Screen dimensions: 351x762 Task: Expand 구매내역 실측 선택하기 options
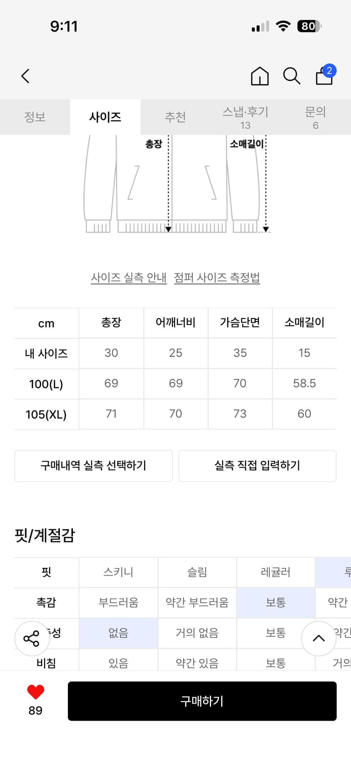(x=93, y=466)
